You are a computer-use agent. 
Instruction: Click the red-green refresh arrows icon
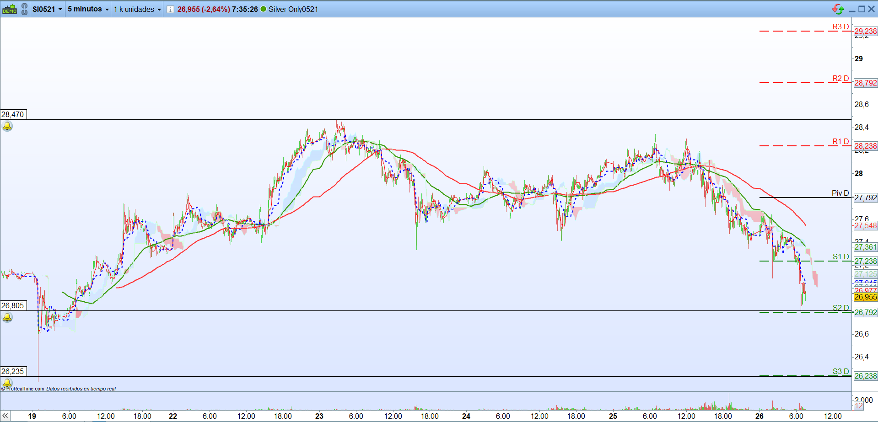click(838, 9)
